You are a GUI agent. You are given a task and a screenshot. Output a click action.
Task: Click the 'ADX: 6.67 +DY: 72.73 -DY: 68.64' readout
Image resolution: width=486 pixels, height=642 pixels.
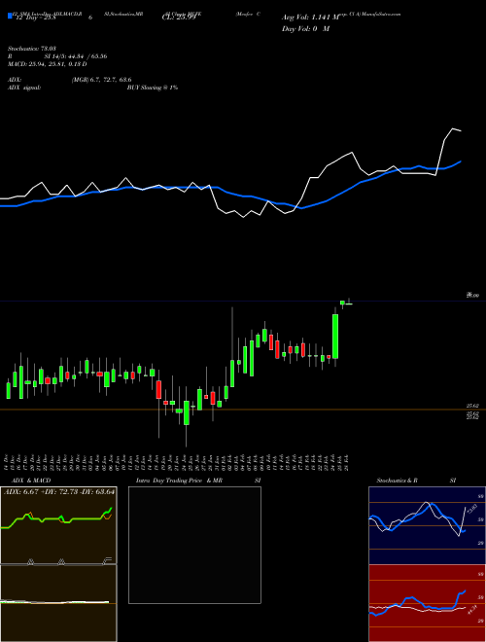click(59, 492)
